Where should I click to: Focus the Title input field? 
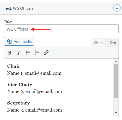point(61,29)
